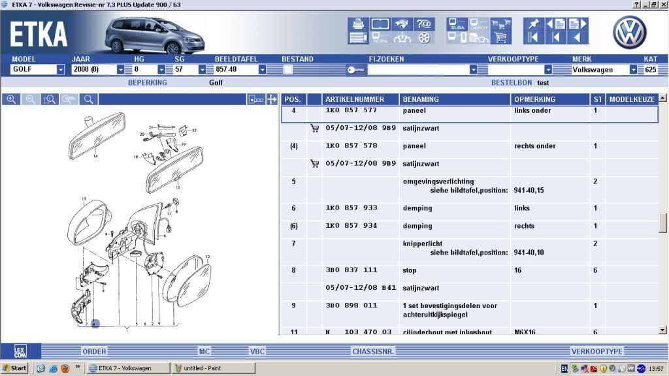
Task: Click the parts list vertical scrollbar thumb
Action: coord(662,223)
